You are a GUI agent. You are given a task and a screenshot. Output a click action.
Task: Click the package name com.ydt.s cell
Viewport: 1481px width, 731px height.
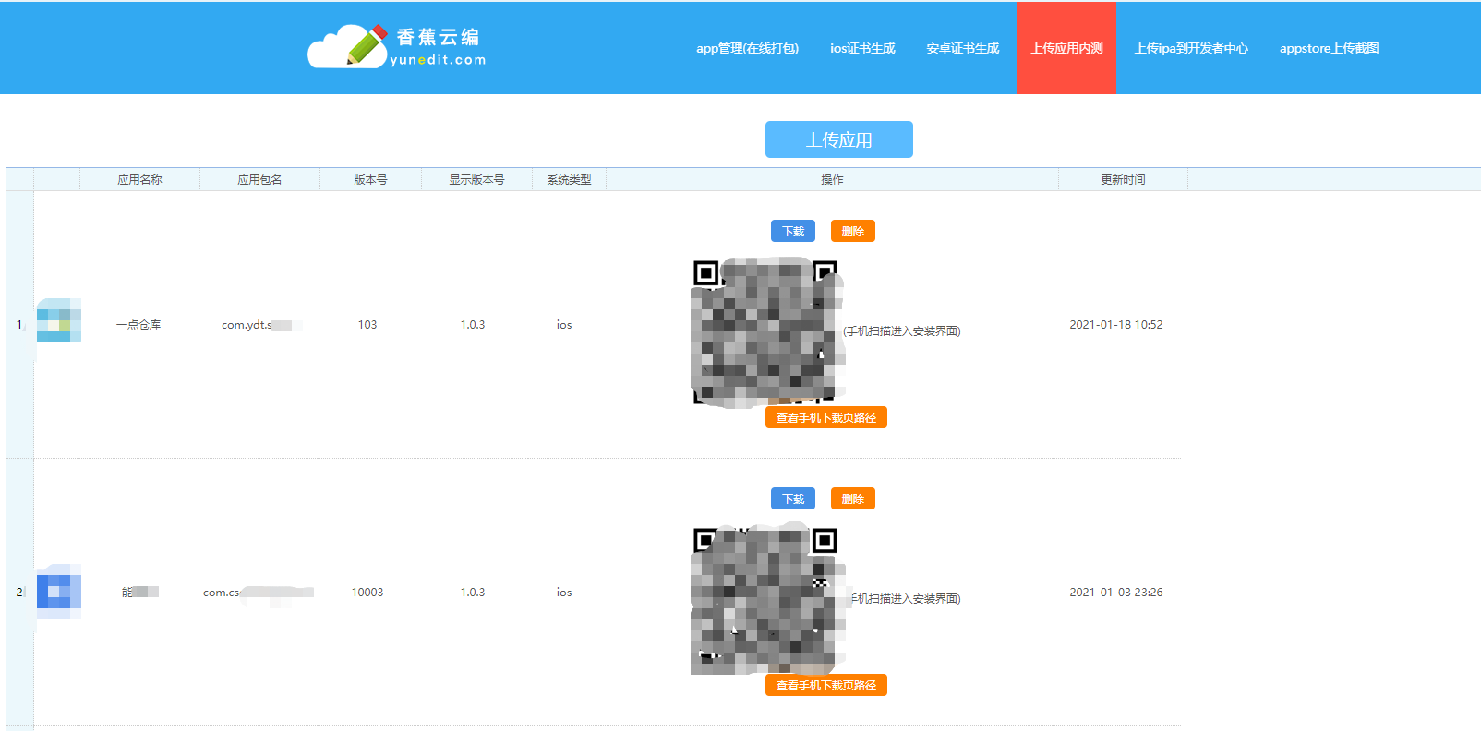pos(261,325)
